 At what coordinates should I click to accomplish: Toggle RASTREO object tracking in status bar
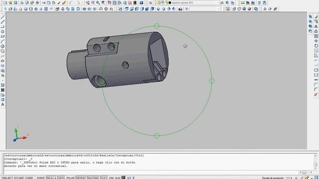click(x=93, y=178)
